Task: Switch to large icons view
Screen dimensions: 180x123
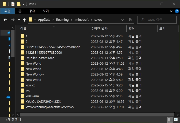Action: (176, 120)
